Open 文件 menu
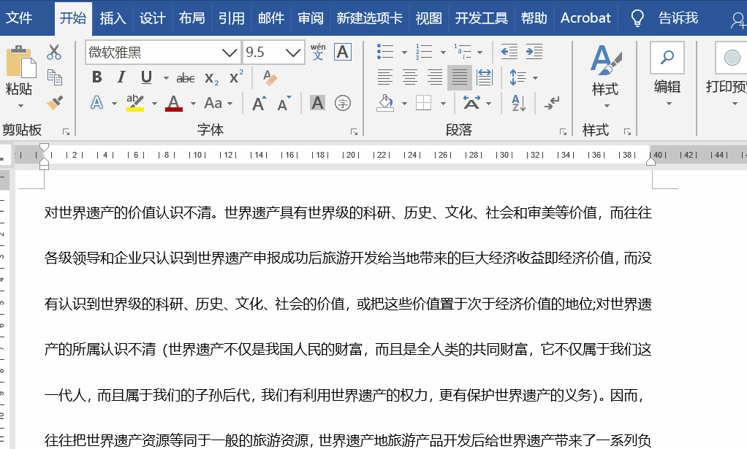Image resolution: width=747 pixels, height=449 pixels. (x=19, y=18)
